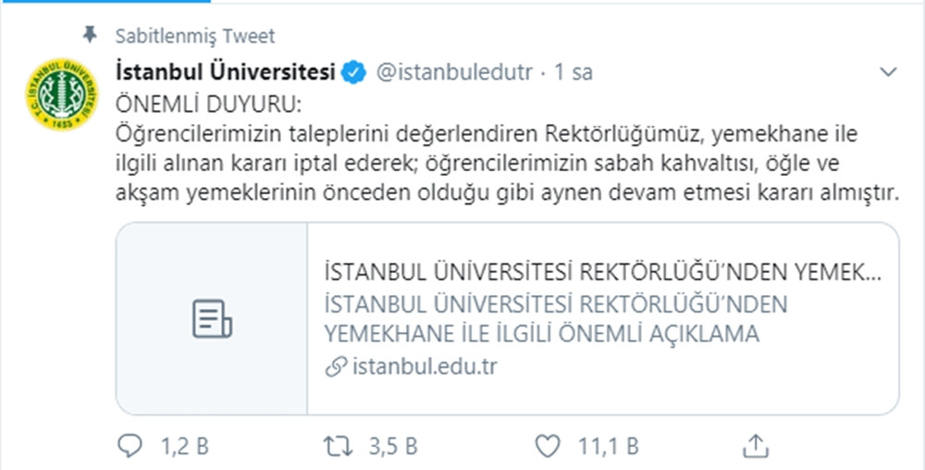This screenshot has height=470, width=925.
Task: Click the "Sabitlenmiş Tweet" label
Action: pyautogui.click(x=195, y=36)
